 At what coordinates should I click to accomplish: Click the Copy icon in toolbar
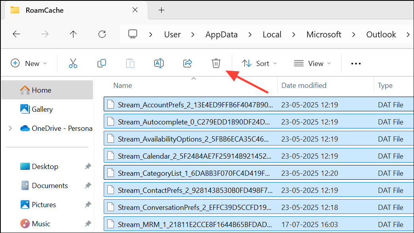102,63
